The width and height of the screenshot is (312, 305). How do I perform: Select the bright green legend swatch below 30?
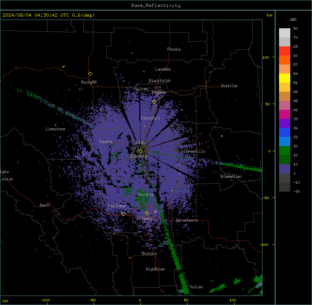click(x=284, y=151)
